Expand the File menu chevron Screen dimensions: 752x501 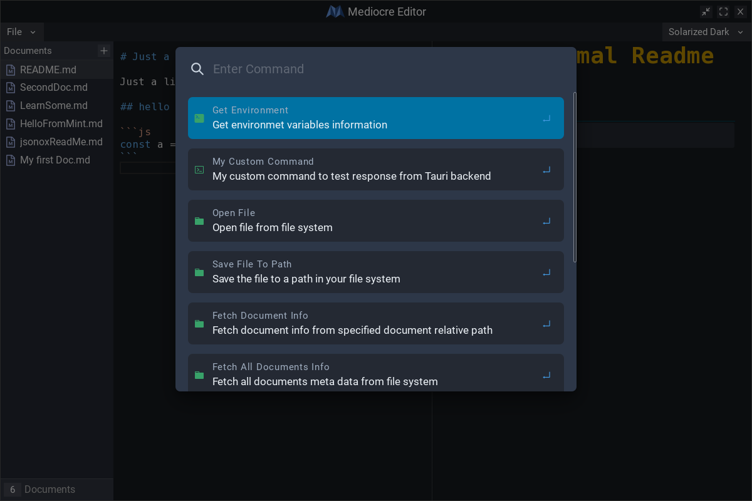coord(33,32)
